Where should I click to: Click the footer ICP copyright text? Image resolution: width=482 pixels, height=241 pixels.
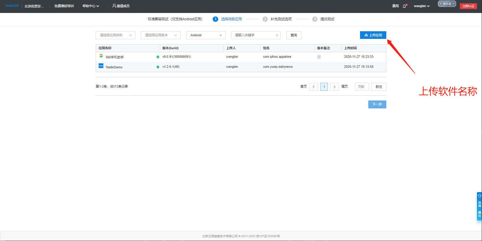pyautogui.click(x=241, y=236)
